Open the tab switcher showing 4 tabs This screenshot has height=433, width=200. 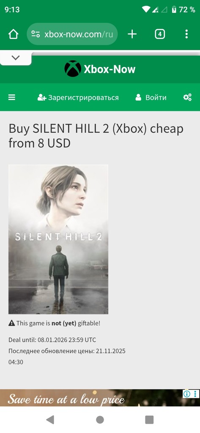(x=160, y=34)
